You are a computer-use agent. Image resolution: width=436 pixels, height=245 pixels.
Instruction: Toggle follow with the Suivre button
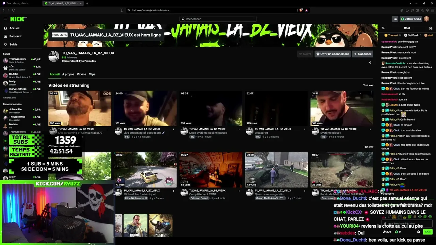[305, 54]
